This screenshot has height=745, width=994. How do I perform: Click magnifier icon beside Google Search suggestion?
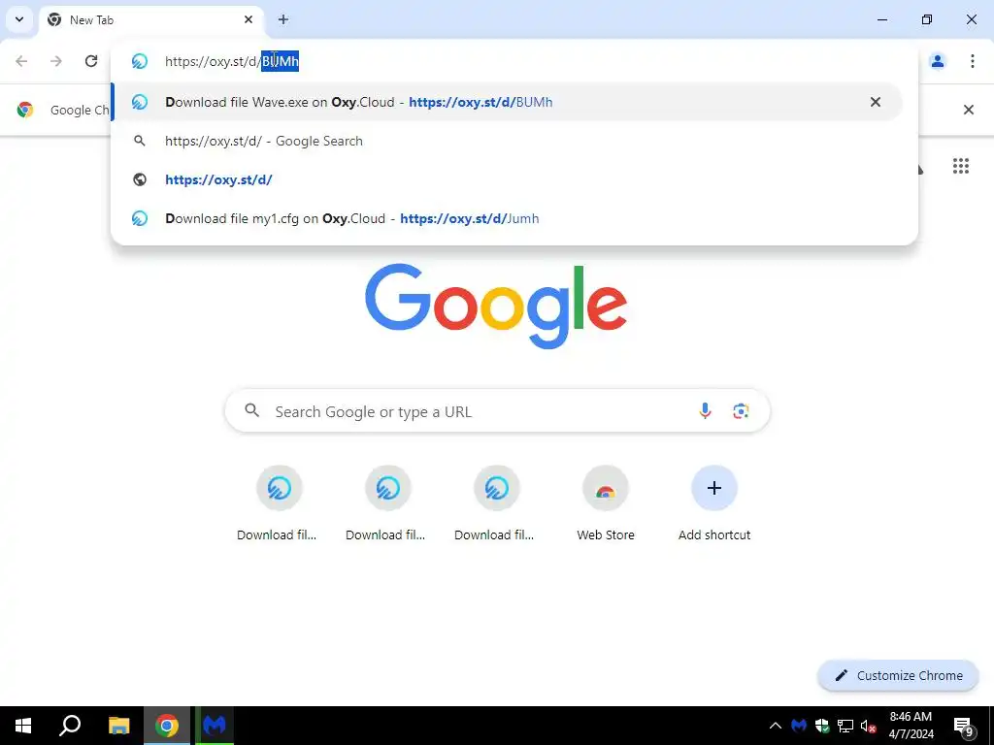pyautogui.click(x=140, y=141)
